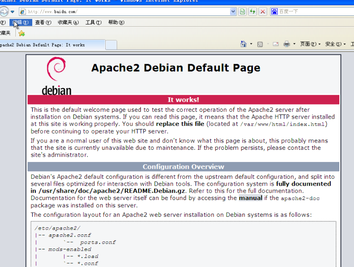Screen dimensions: 354x267
Task: Open the recent pages dropdown arrow
Action: coord(12,12)
